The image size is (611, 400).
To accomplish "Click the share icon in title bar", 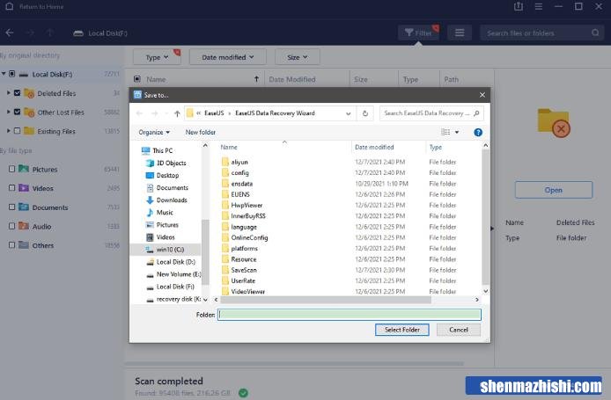I will (519, 7).
